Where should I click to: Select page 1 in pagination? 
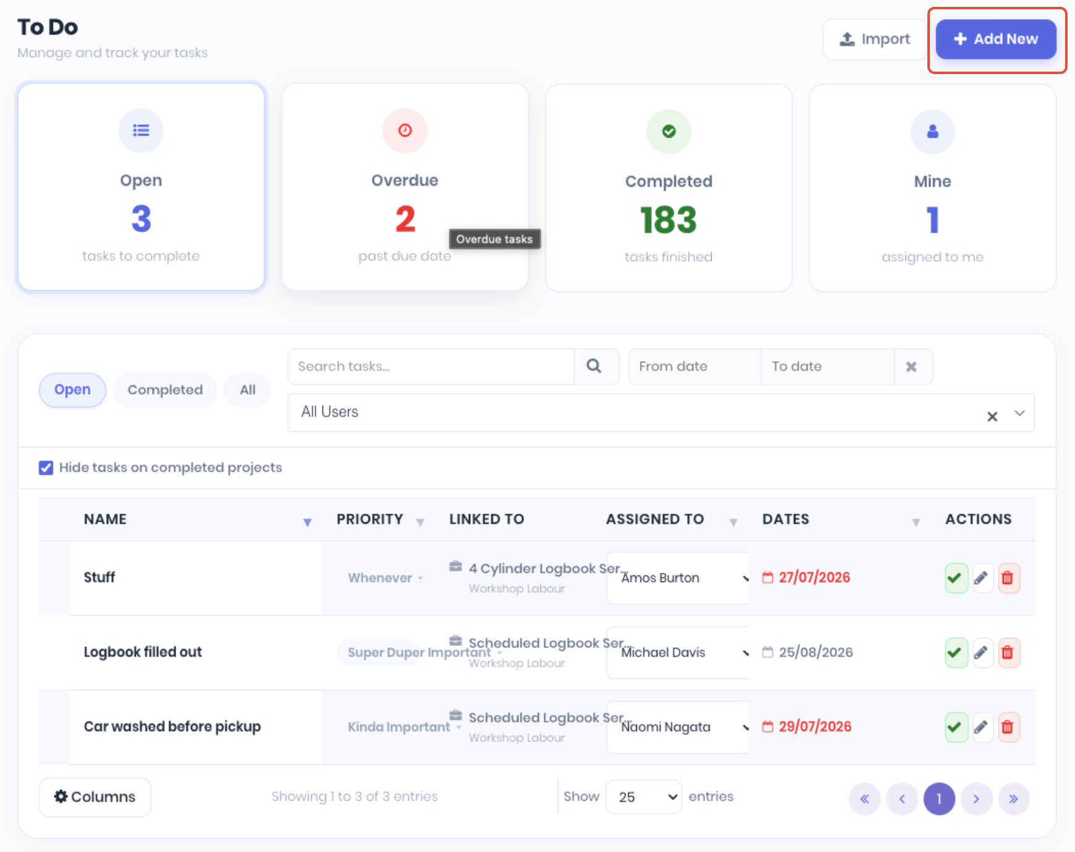[939, 799]
